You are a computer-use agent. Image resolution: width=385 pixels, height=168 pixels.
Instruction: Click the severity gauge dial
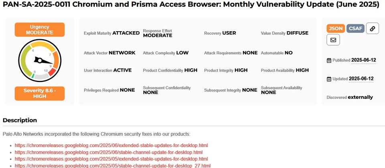(x=40, y=60)
